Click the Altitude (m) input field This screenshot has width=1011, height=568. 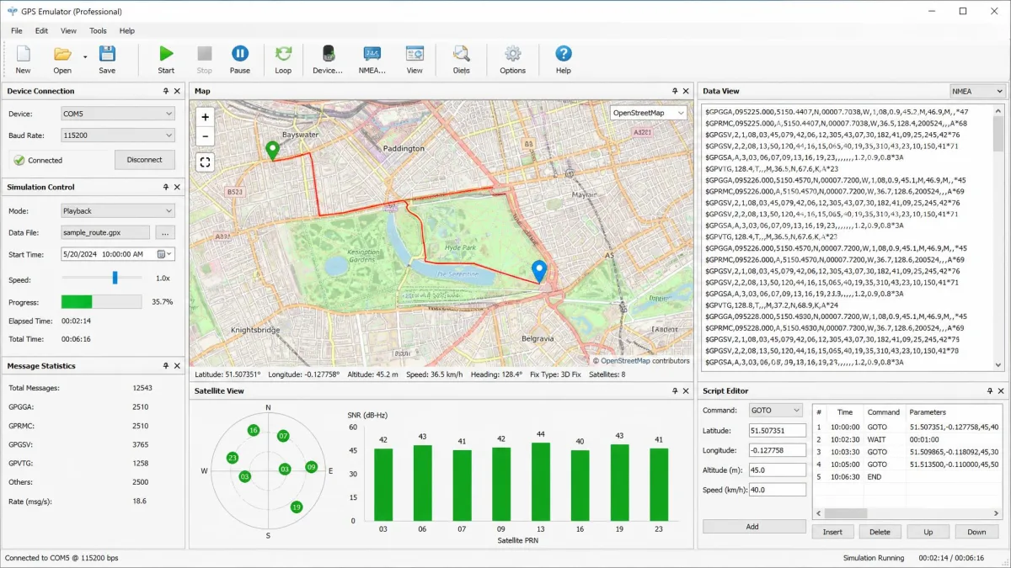click(x=778, y=470)
